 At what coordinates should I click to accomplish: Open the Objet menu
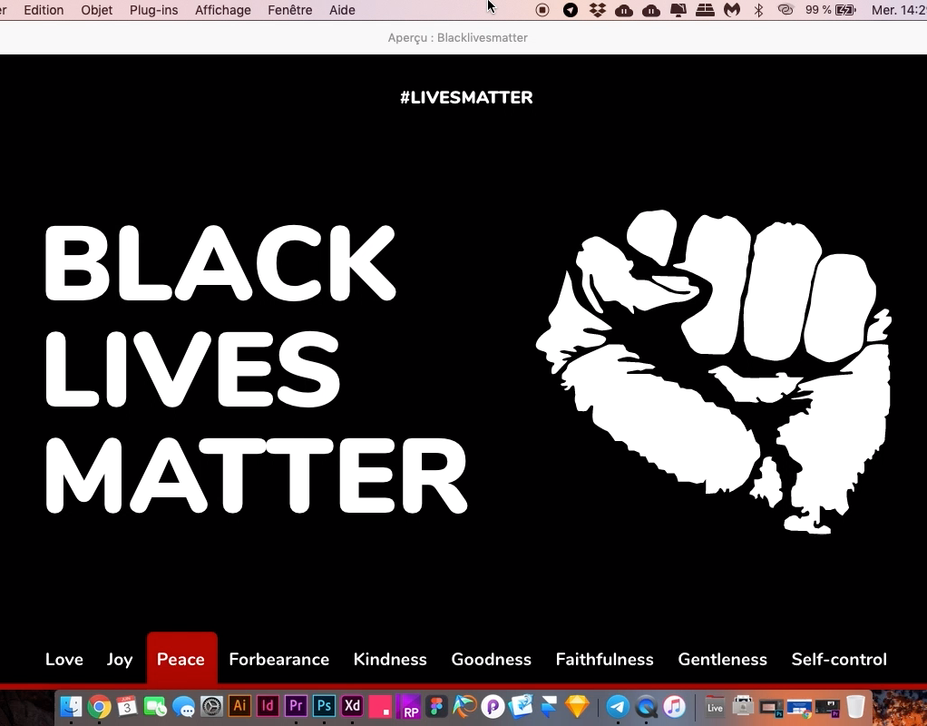pos(97,10)
